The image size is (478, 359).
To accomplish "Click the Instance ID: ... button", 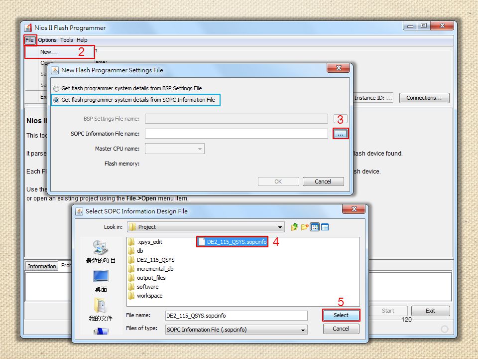I will [374, 98].
